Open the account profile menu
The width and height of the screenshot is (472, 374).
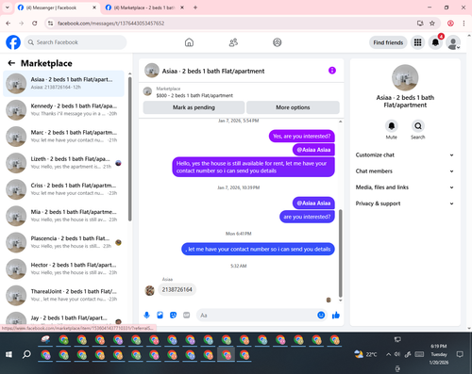pos(453,42)
